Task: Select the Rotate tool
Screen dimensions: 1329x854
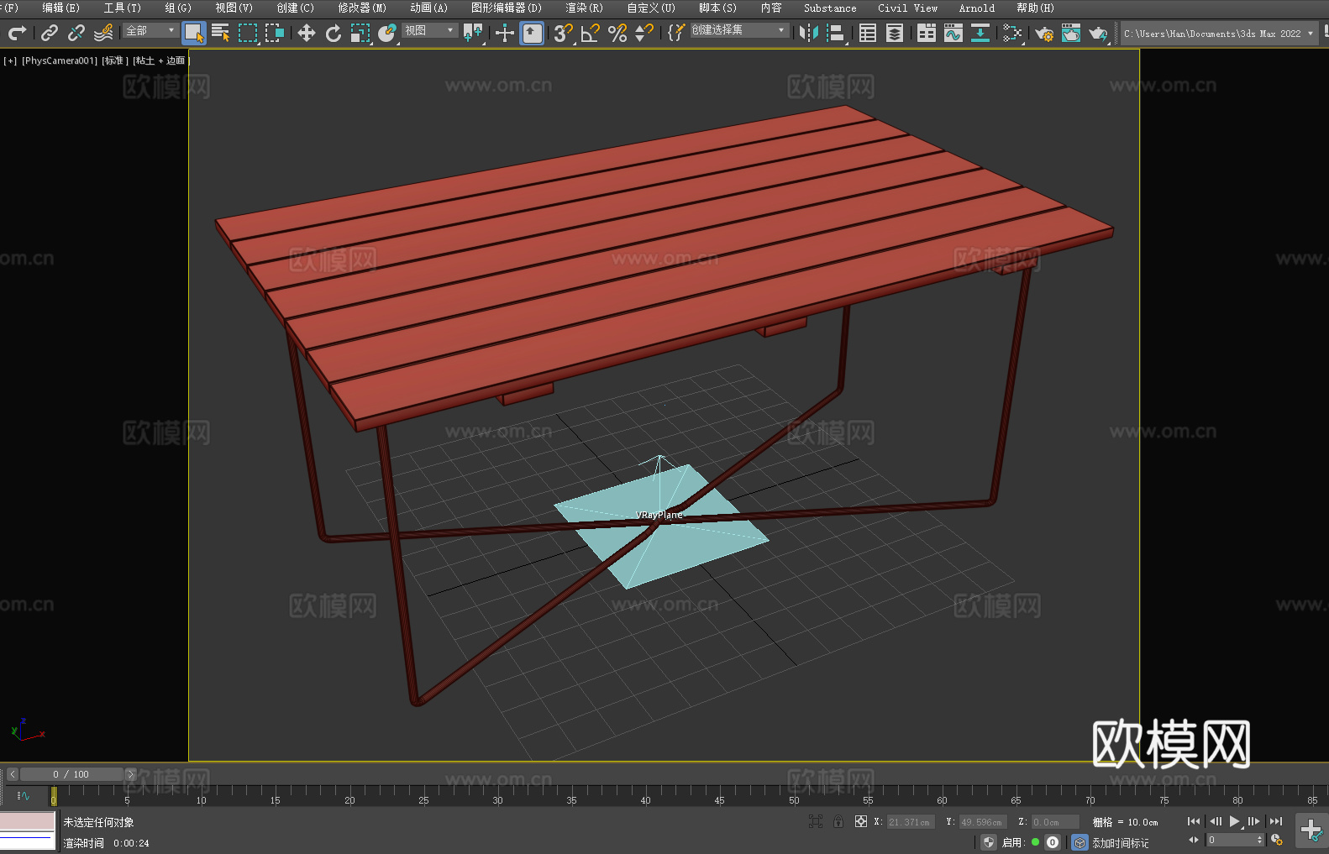Action: [334, 33]
